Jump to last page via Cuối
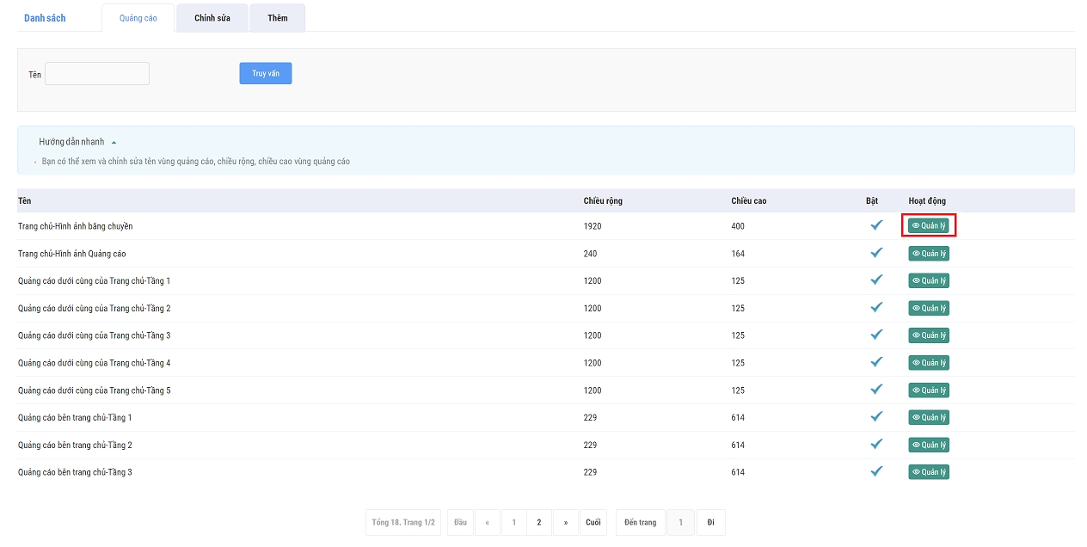Viewport: 1087px width, 547px height. tap(593, 523)
